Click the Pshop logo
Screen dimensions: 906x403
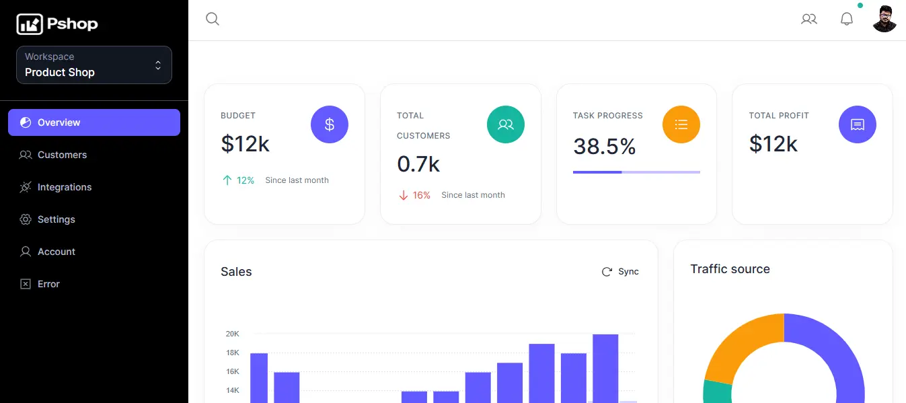point(57,24)
